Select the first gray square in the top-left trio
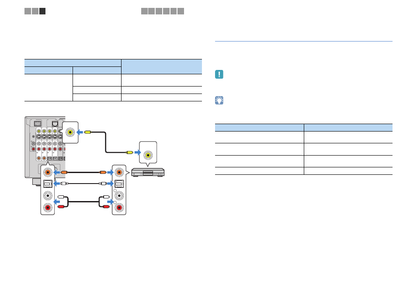 click(28, 11)
